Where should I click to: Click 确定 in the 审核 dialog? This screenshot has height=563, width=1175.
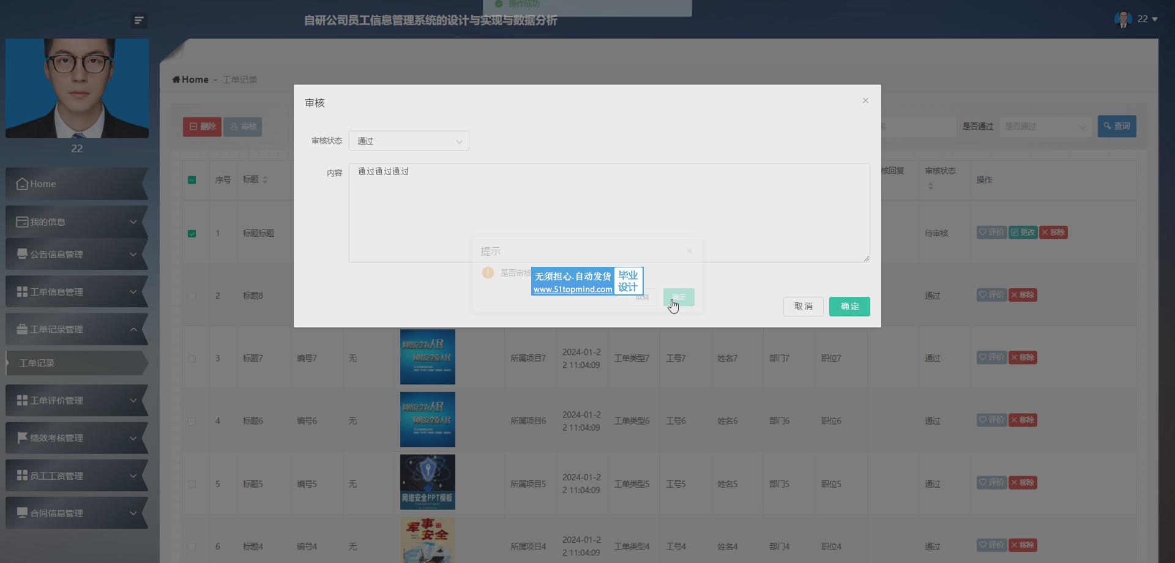pos(849,307)
